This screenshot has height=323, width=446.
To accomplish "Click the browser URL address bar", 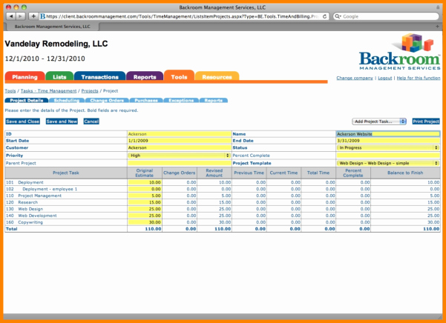I will pos(183,16).
